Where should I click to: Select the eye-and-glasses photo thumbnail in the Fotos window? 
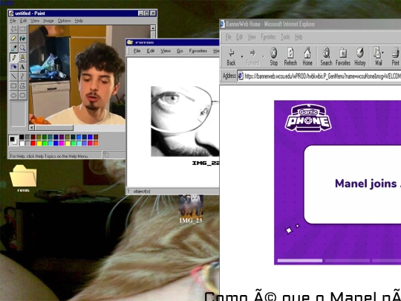[x=185, y=121]
